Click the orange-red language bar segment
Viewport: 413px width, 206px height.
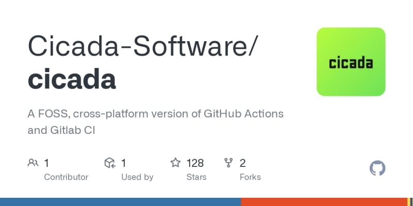pos(323,202)
